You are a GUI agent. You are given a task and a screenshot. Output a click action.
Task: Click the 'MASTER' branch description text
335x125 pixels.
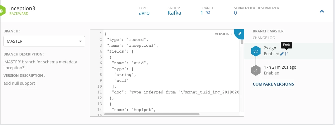tap(40, 65)
